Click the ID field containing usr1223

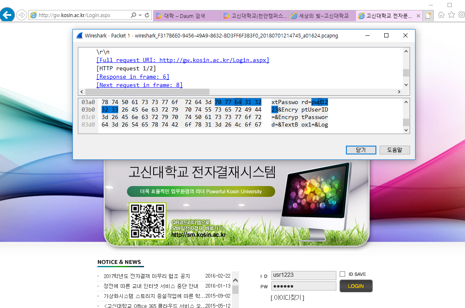pyautogui.click(x=303, y=276)
